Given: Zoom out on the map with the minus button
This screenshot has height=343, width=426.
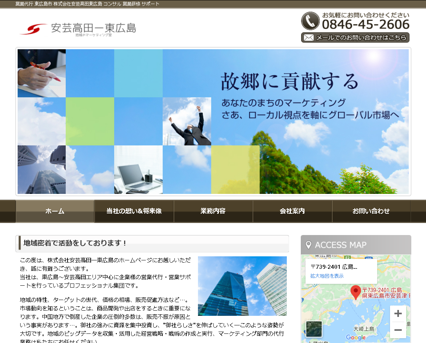Looking at the screenshot, I should pos(398,330).
